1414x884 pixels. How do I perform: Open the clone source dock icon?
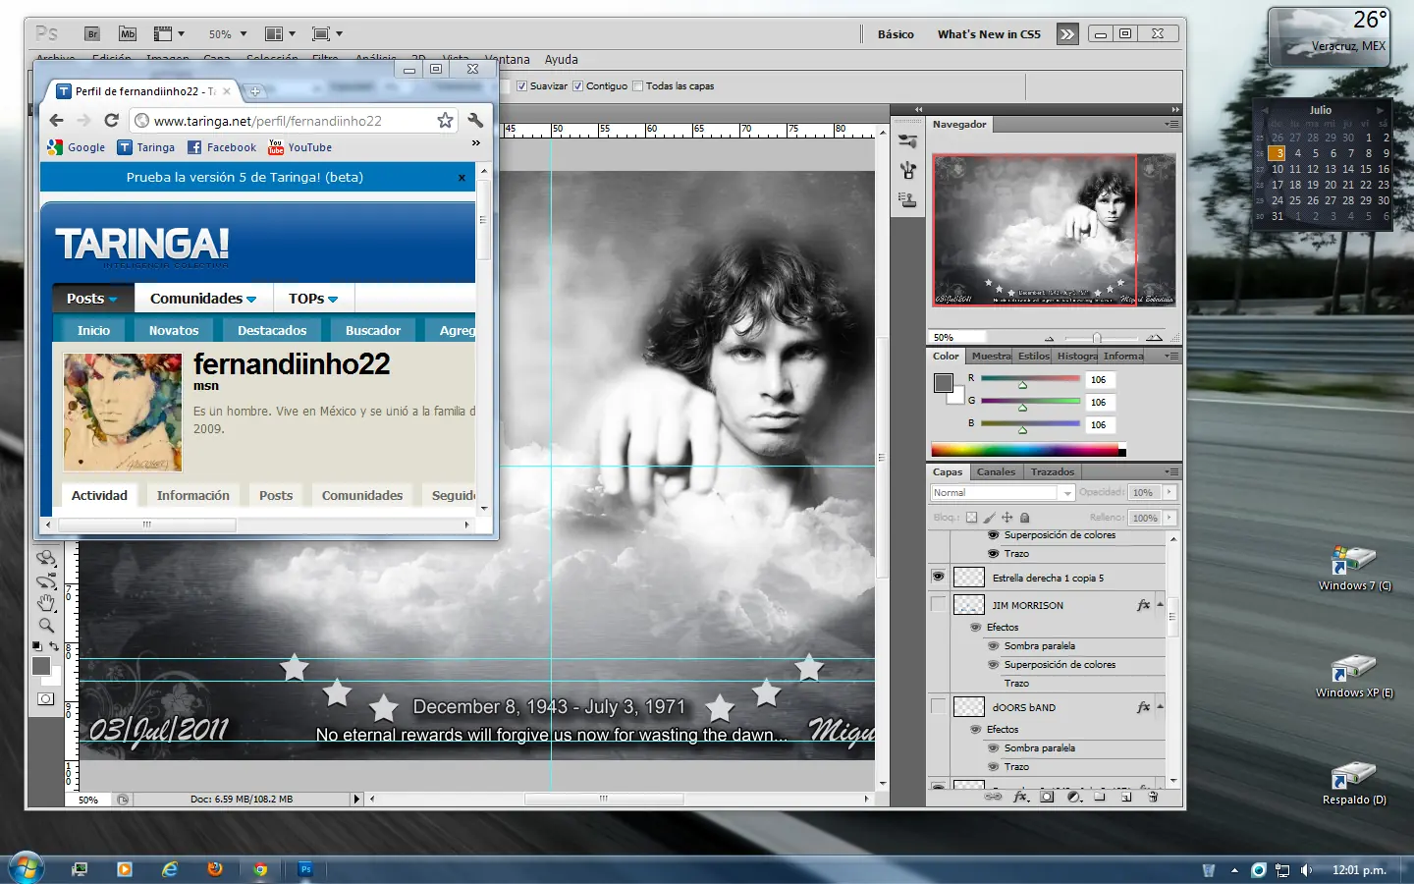(x=907, y=199)
